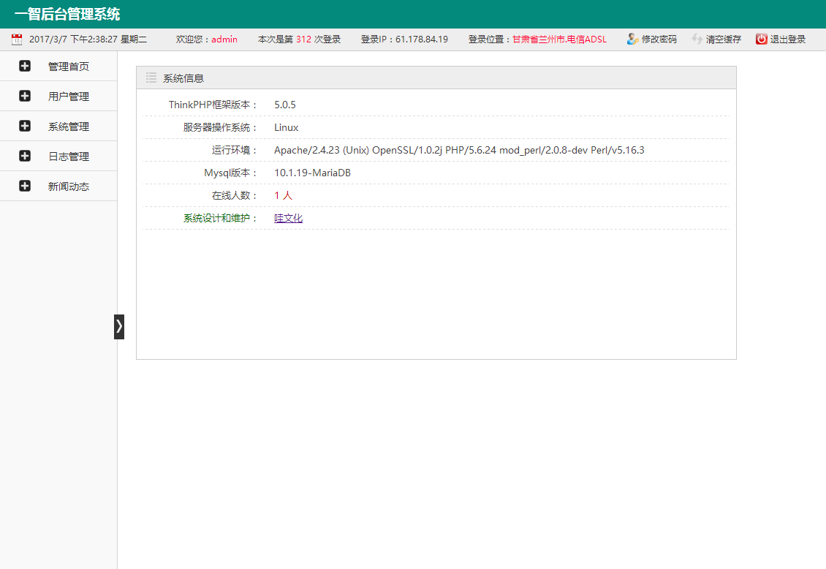Open the 哇文化 link
Viewport: 826px width, 569px height.
[288, 217]
